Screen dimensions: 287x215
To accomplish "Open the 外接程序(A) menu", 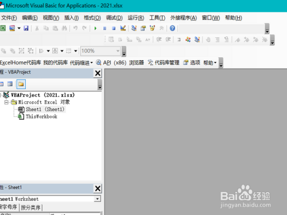I will (184, 18).
